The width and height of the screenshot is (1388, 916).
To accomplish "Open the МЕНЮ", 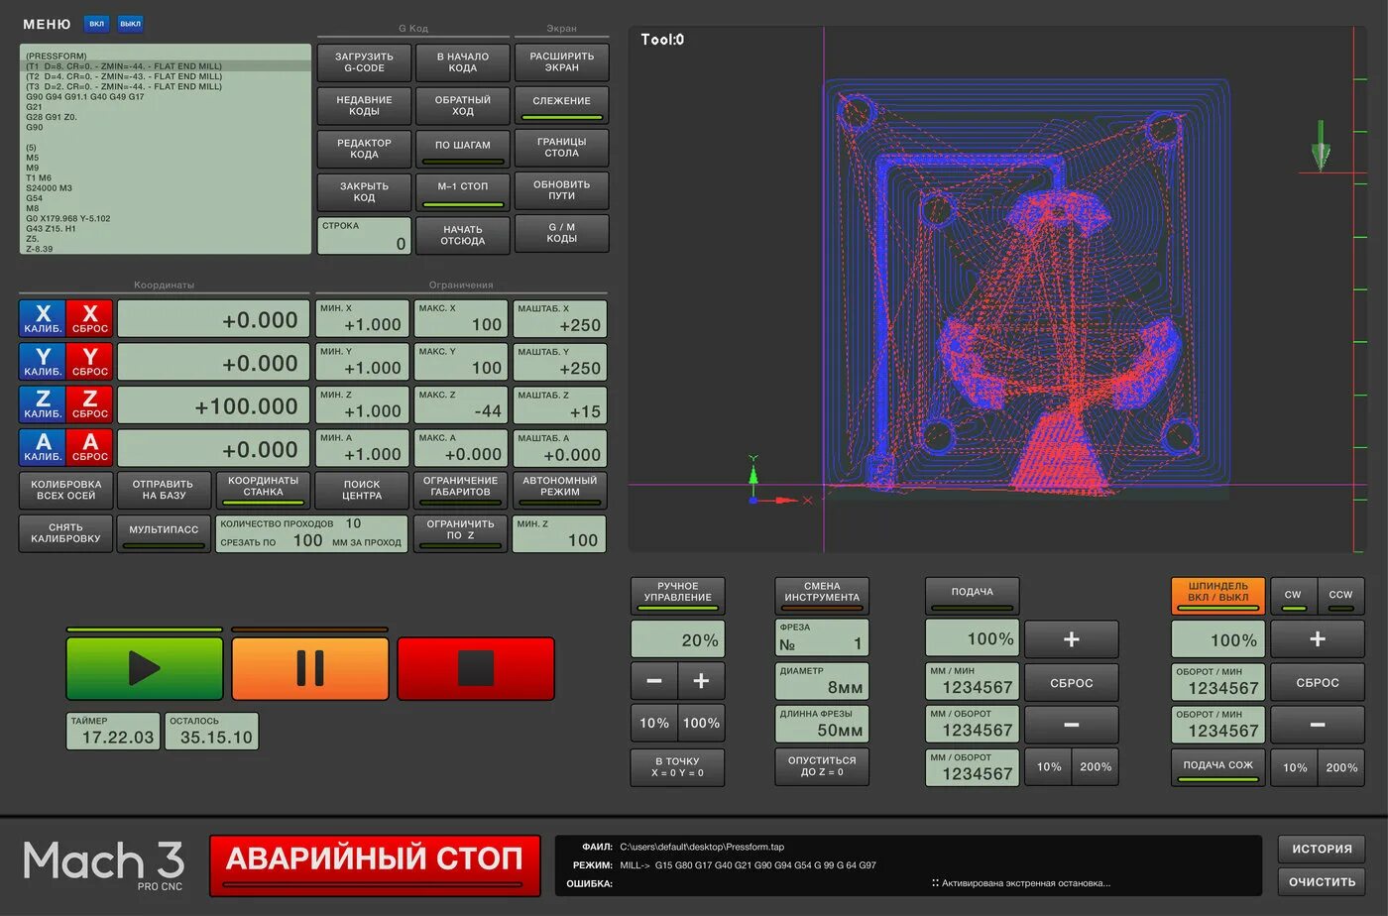I will tap(46, 23).
